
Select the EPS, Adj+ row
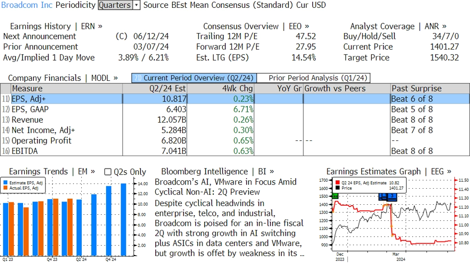click(235, 99)
